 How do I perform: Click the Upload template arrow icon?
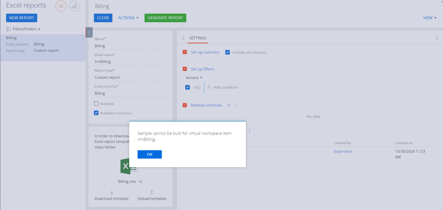[x=152, y=192]
